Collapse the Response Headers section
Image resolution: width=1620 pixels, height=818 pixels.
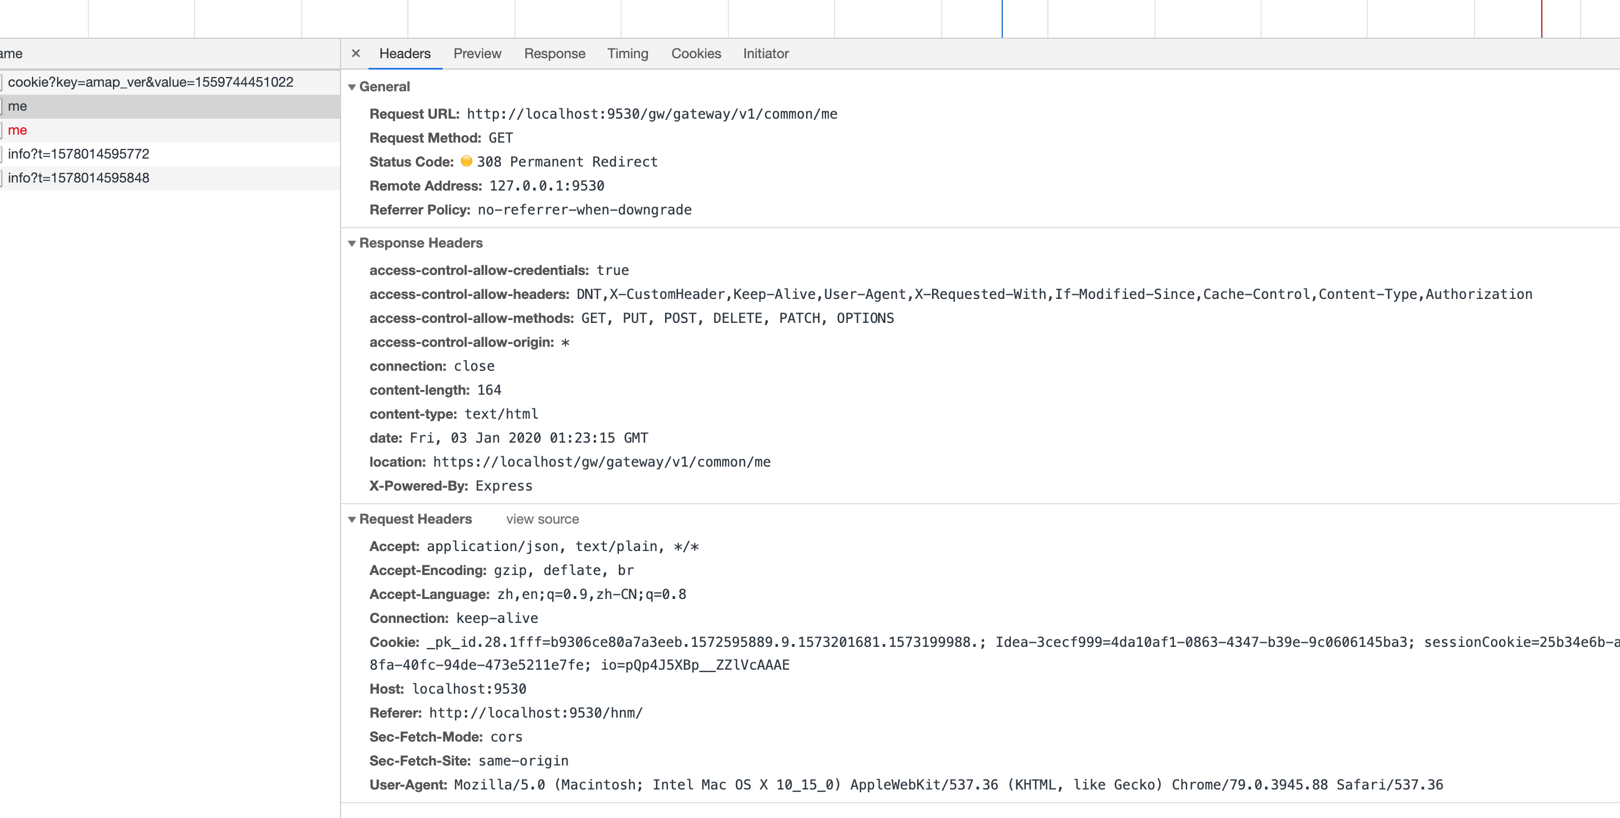point(352,244)
